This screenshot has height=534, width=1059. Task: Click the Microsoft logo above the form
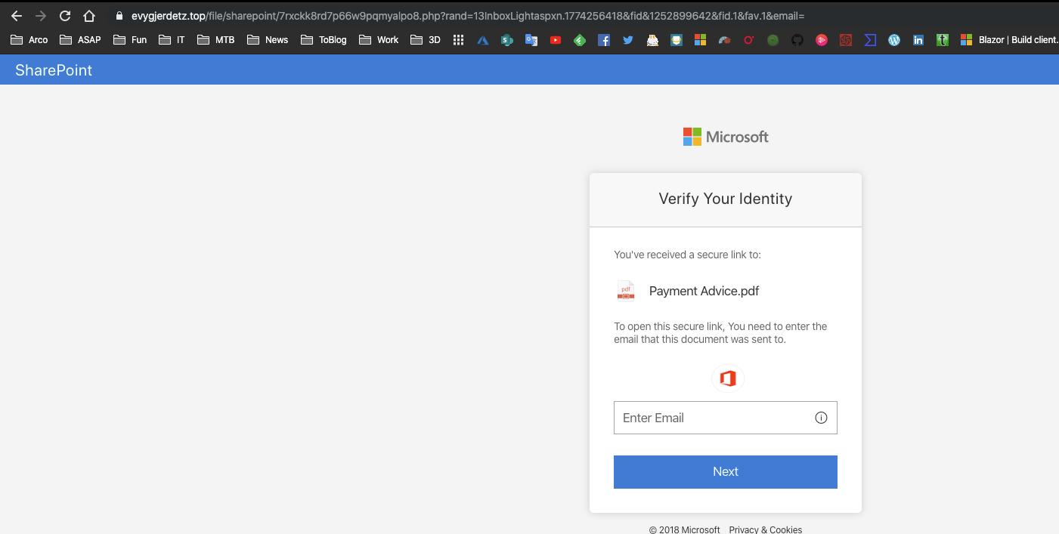(x=726, y=137)
